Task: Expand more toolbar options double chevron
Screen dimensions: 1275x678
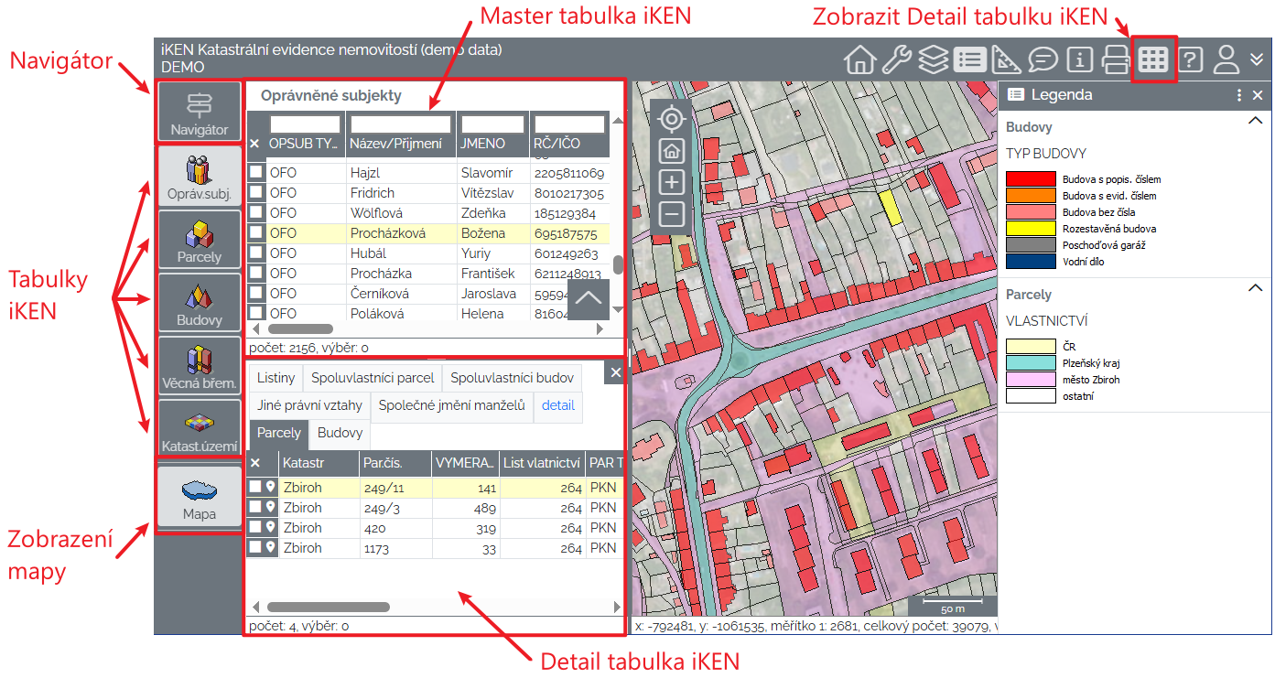Action: (x=1258, y=60)
